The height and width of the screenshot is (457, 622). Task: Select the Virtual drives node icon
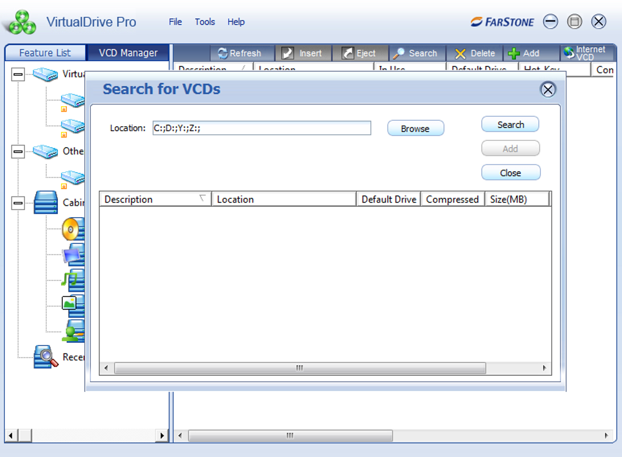45,74
